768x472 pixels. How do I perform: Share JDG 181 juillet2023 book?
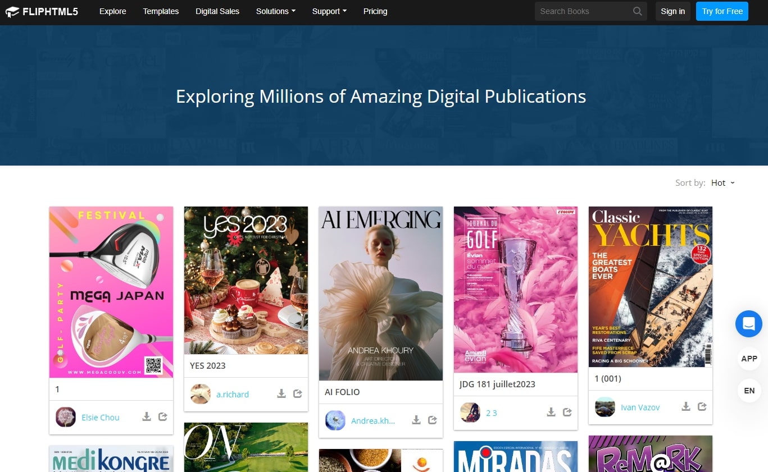coord(567,413)
